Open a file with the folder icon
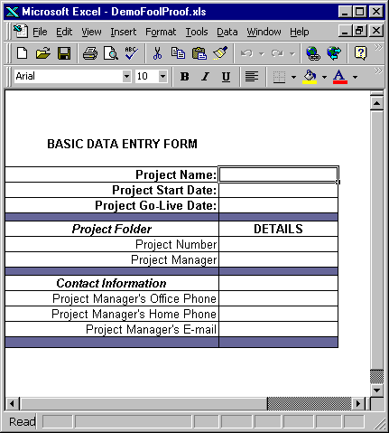Screen dimensions: 389x433 coord(43,53)
